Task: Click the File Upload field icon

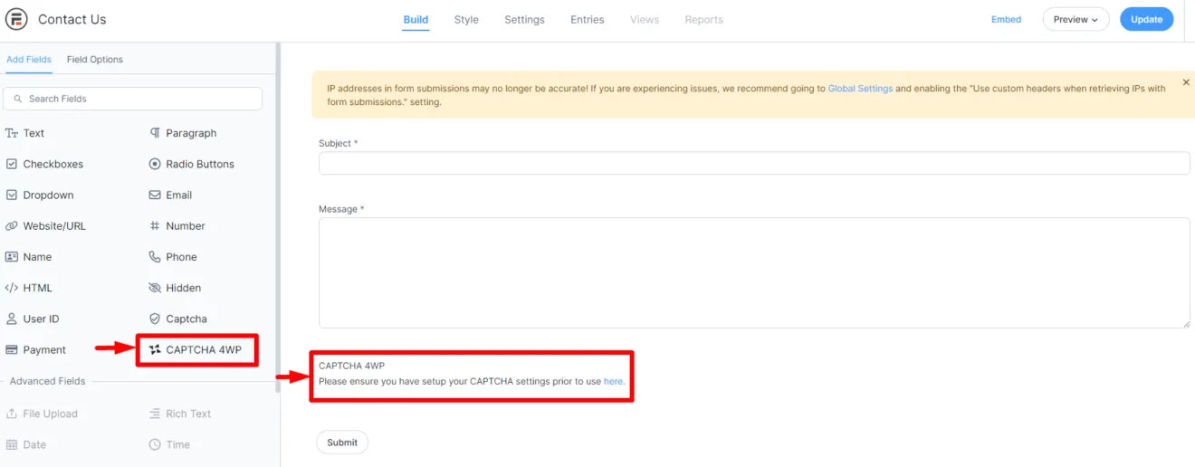Action: [12, 414]
